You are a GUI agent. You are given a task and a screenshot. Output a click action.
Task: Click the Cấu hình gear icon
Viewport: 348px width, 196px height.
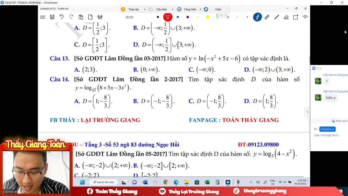pos(151,9)
